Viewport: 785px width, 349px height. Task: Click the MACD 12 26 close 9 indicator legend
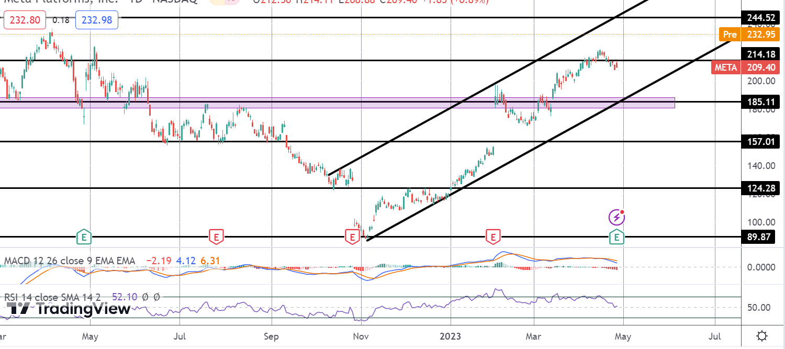click(x=70, y=261)
